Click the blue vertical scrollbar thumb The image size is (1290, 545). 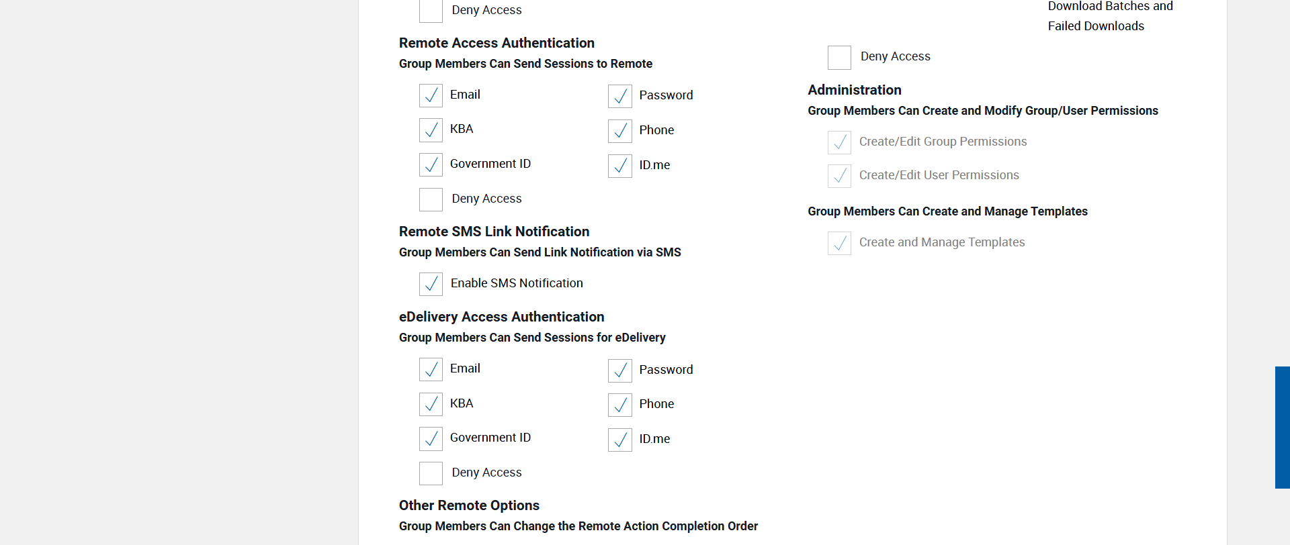tap(1282, 427)
